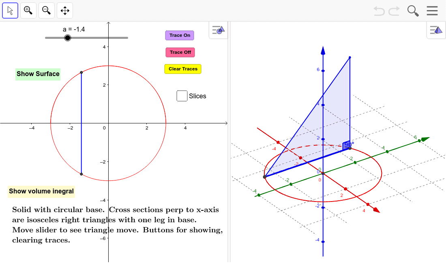
Task: Click the Show Surface button
Action: (38, 74)
